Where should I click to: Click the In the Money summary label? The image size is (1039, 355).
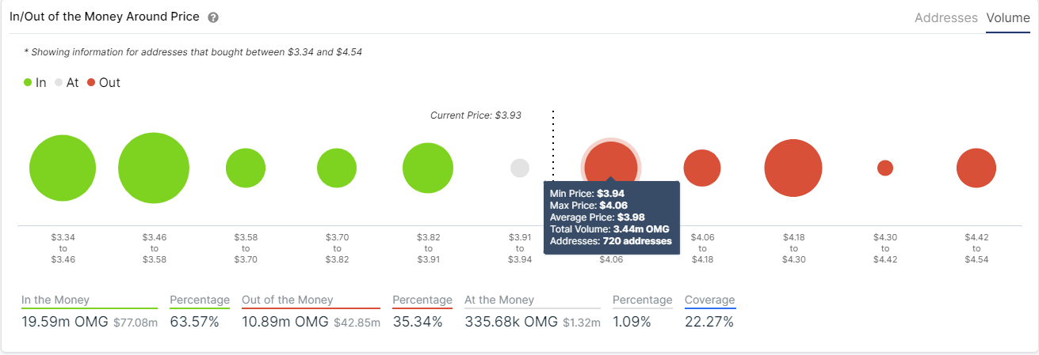[x=55, y=300]
